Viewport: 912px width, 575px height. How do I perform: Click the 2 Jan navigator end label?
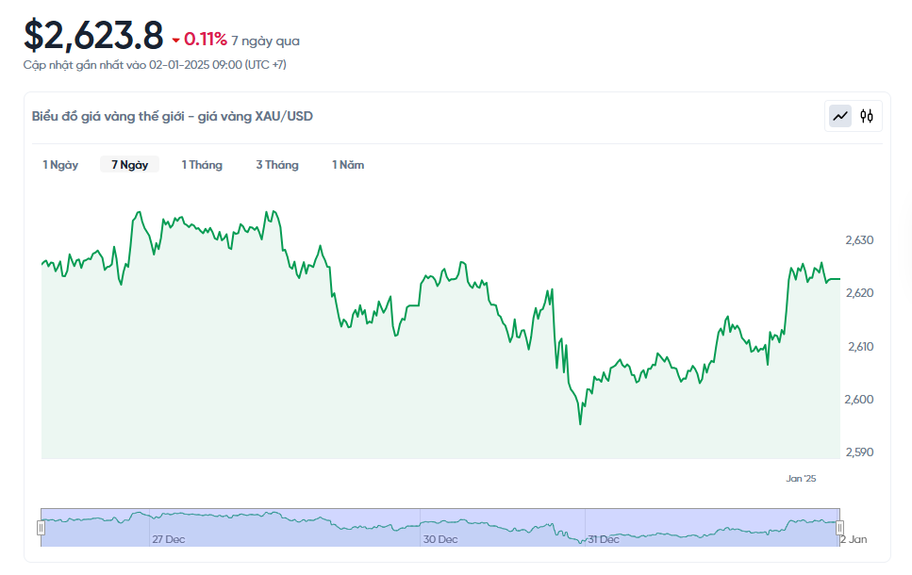click(854, 539)
